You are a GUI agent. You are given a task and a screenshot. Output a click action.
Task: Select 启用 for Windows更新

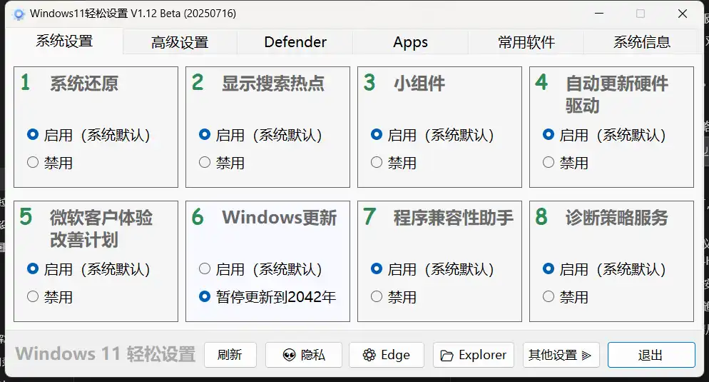pyautogui.click(x=260, y=269)
